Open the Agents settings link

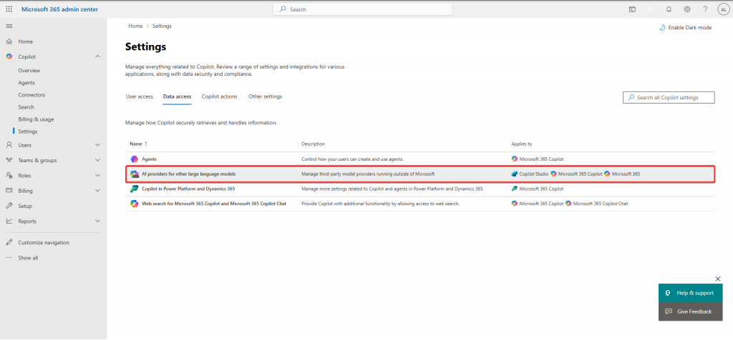pos(149,159)
